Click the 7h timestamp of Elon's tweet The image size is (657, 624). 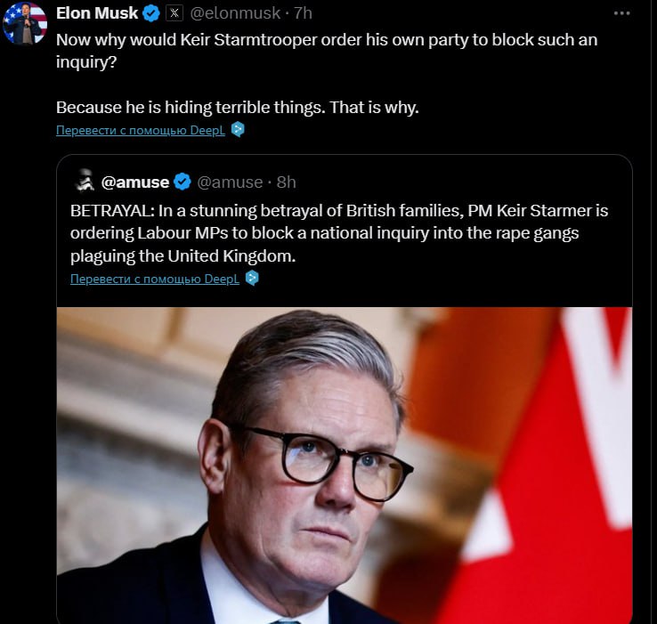[303, 13]
